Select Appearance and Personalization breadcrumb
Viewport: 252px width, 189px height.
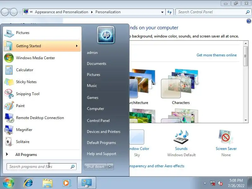61,12
